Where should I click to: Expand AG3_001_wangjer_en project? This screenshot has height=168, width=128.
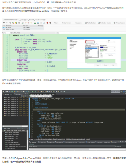[x=3, y=98]
